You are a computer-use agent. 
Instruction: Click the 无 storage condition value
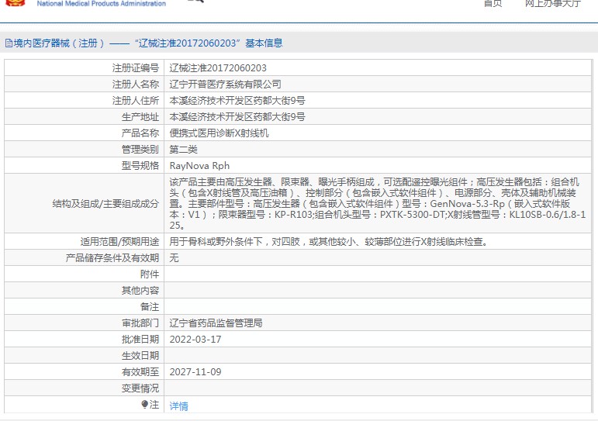[x=174, y=257]
